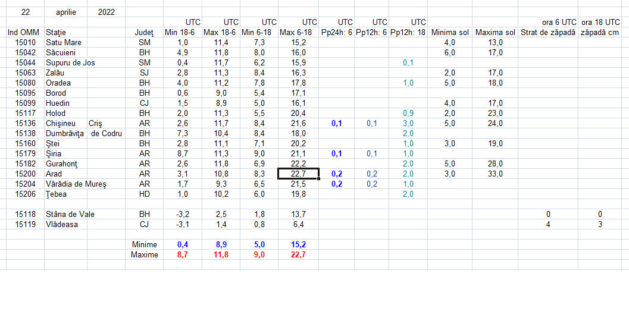Select the Gurahonţ station cell
This screenshot has width=629, height=321.
point(66,164)
